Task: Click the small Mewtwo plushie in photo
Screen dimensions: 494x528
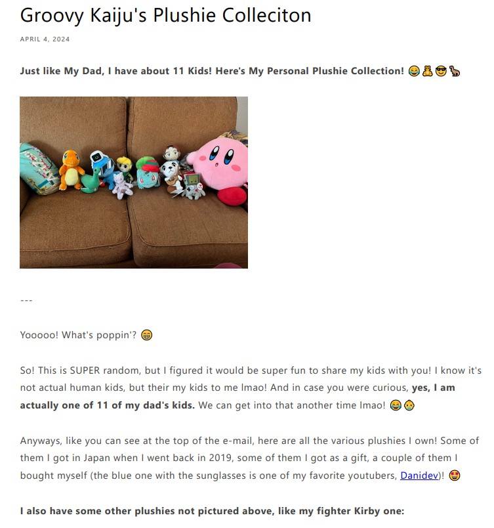Action: coord(123,186)
